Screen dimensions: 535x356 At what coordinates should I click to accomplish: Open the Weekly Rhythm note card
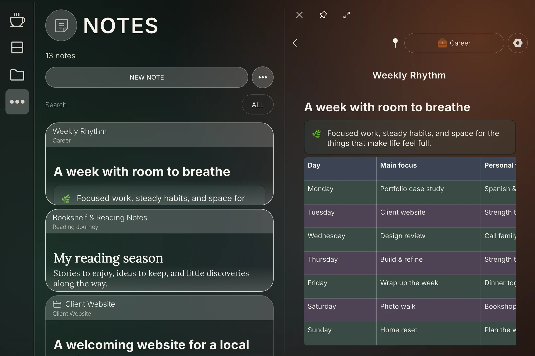(159, 164)
